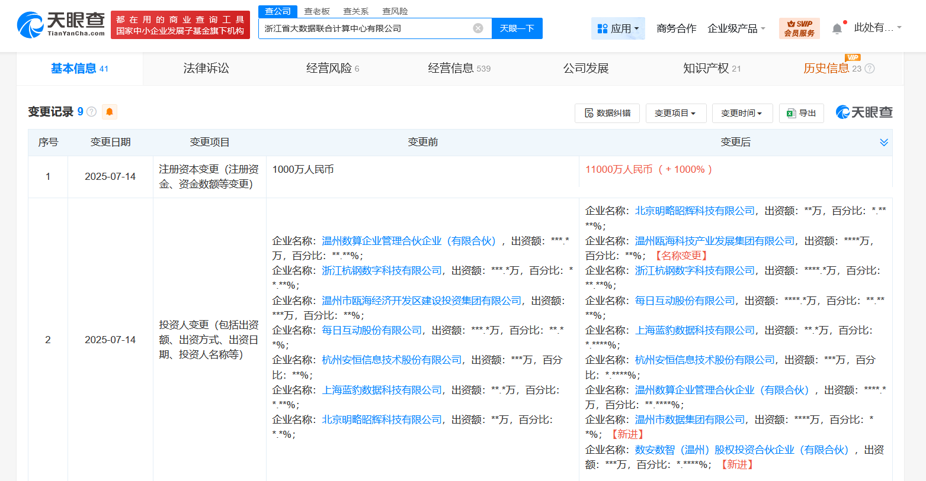Expand the 变更项目 filter dropdown
Screen dimensions: 926x481
coord(675,113)
